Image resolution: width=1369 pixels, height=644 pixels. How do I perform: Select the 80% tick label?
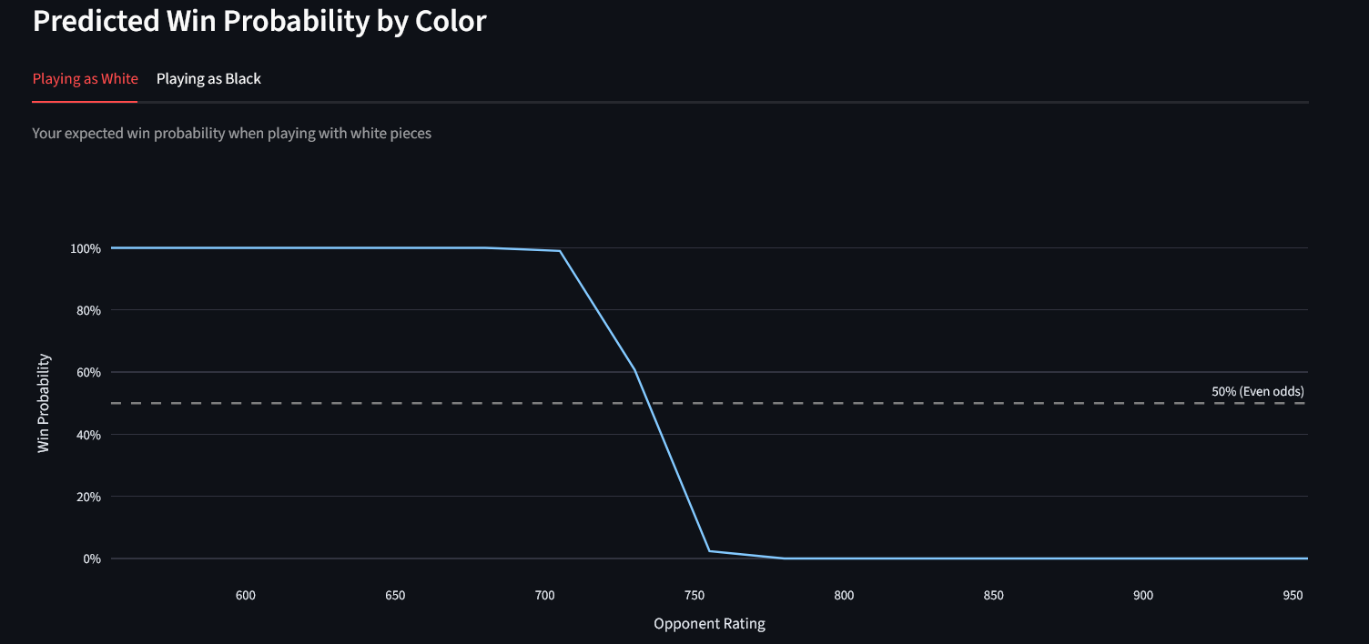[88, 310]
